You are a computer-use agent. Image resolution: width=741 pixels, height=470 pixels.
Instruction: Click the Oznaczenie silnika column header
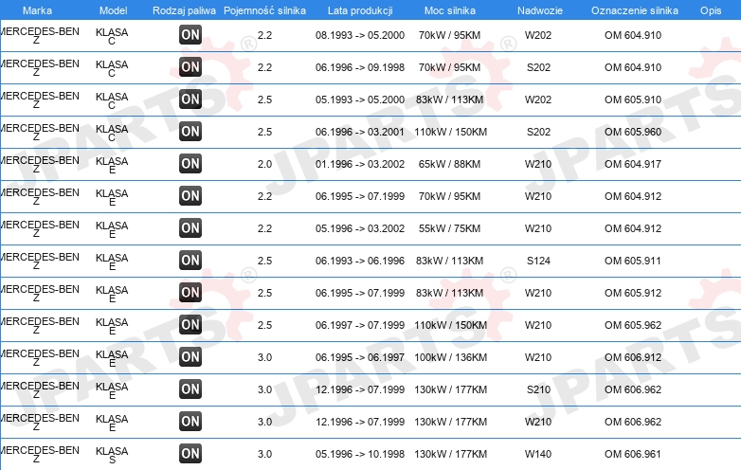[635, 10]
